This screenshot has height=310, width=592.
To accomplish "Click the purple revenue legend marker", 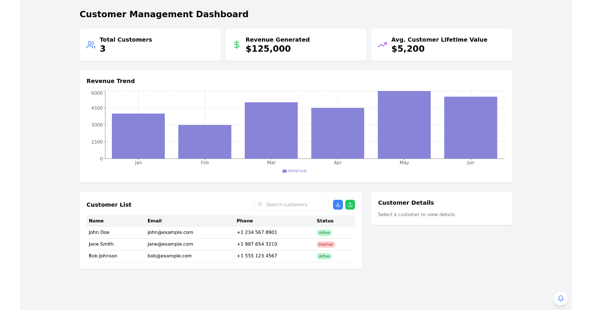I will click(x=284, y=171).
